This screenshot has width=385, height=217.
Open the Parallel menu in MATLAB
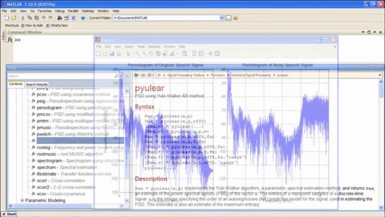click(x=73, y=11)
